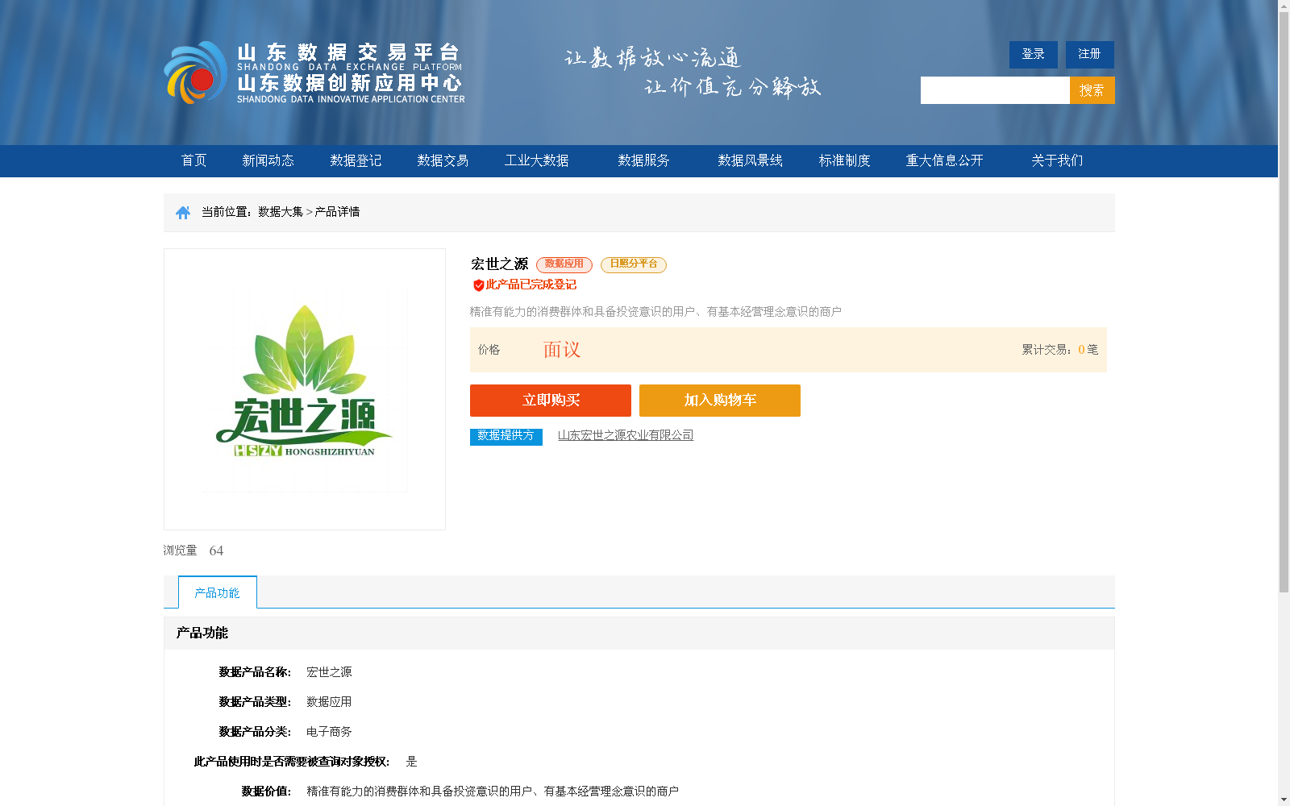This screenshot has height=806, width=1290.
Task: Click the red registration shield icon
Action: click(x=478, y=285)
